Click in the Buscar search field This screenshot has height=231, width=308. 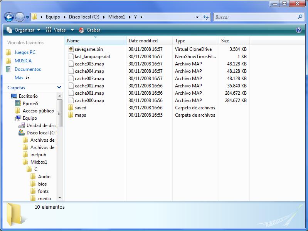[254, 17]
